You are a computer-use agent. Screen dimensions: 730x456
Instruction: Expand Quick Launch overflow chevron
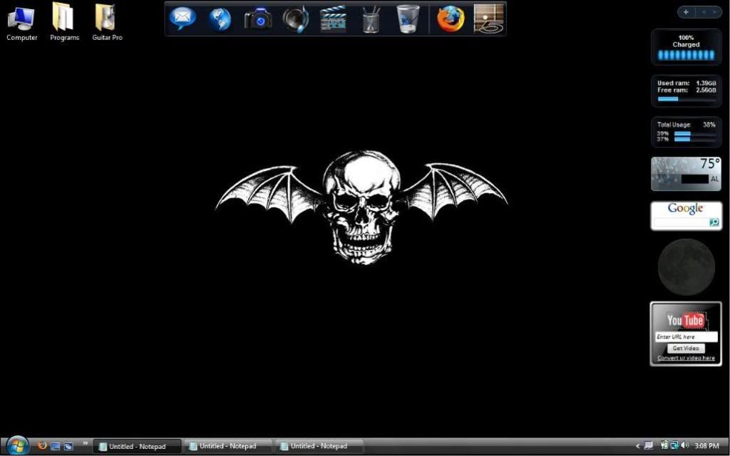click(x=86, y=443)
